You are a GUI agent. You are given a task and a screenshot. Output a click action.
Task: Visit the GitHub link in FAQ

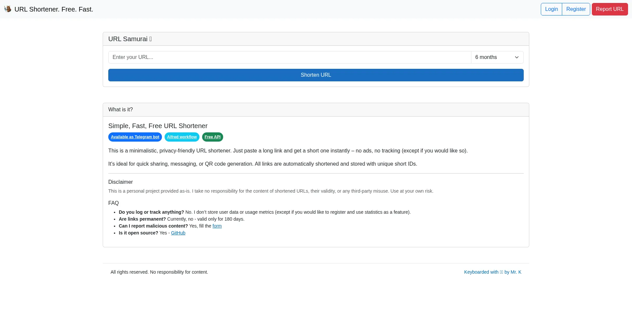[178, 233]
